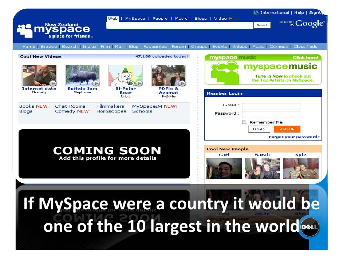Open Videos in navigation bar
The width and height of the screenshot is (343, 265).
[240, 47]
